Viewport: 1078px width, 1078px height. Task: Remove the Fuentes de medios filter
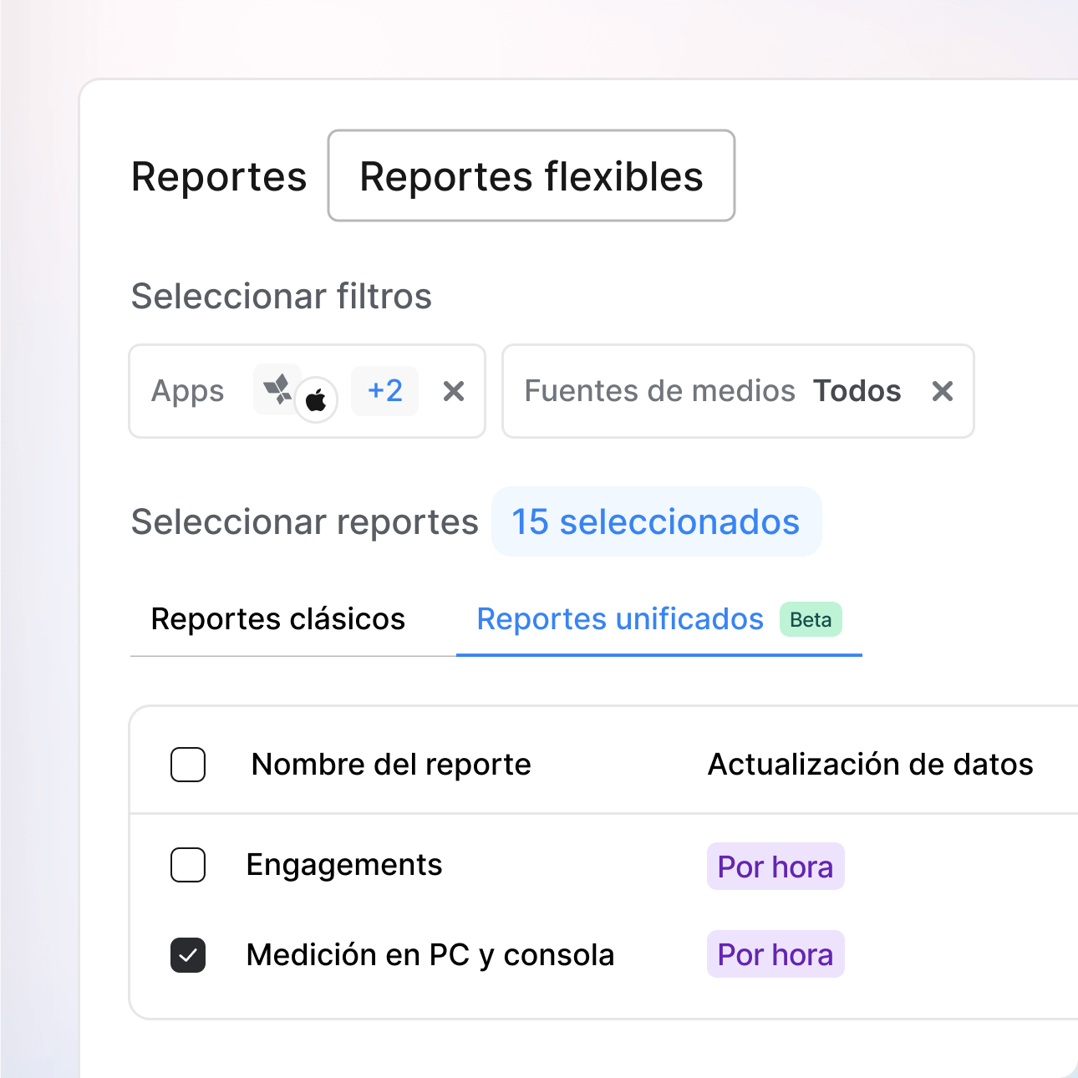(x=943, y=391)
